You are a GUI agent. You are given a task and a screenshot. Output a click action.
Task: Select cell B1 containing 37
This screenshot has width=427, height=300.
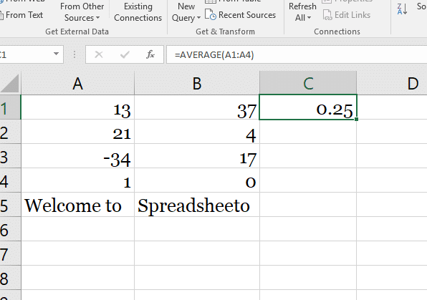[197, 107]
